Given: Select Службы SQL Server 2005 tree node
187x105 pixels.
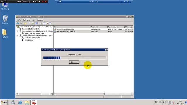Looking at the screenshot, I should tap(30, 29).
